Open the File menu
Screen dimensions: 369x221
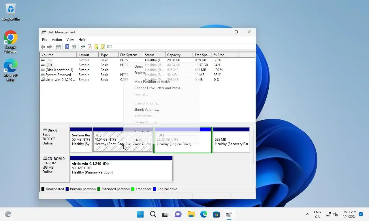click(45, 40)
